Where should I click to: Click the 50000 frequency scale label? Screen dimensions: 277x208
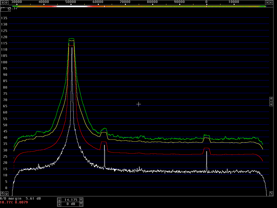71,2
